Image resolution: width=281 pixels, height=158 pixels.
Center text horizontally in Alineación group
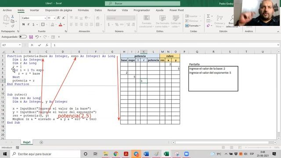pos(76,25)
